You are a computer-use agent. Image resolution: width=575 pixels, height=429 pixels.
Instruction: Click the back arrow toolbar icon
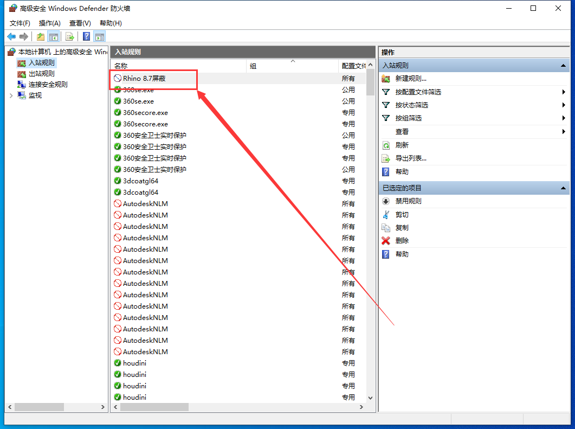point(11,37)
